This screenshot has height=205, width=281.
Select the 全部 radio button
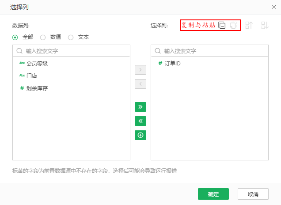click(15, 38)
